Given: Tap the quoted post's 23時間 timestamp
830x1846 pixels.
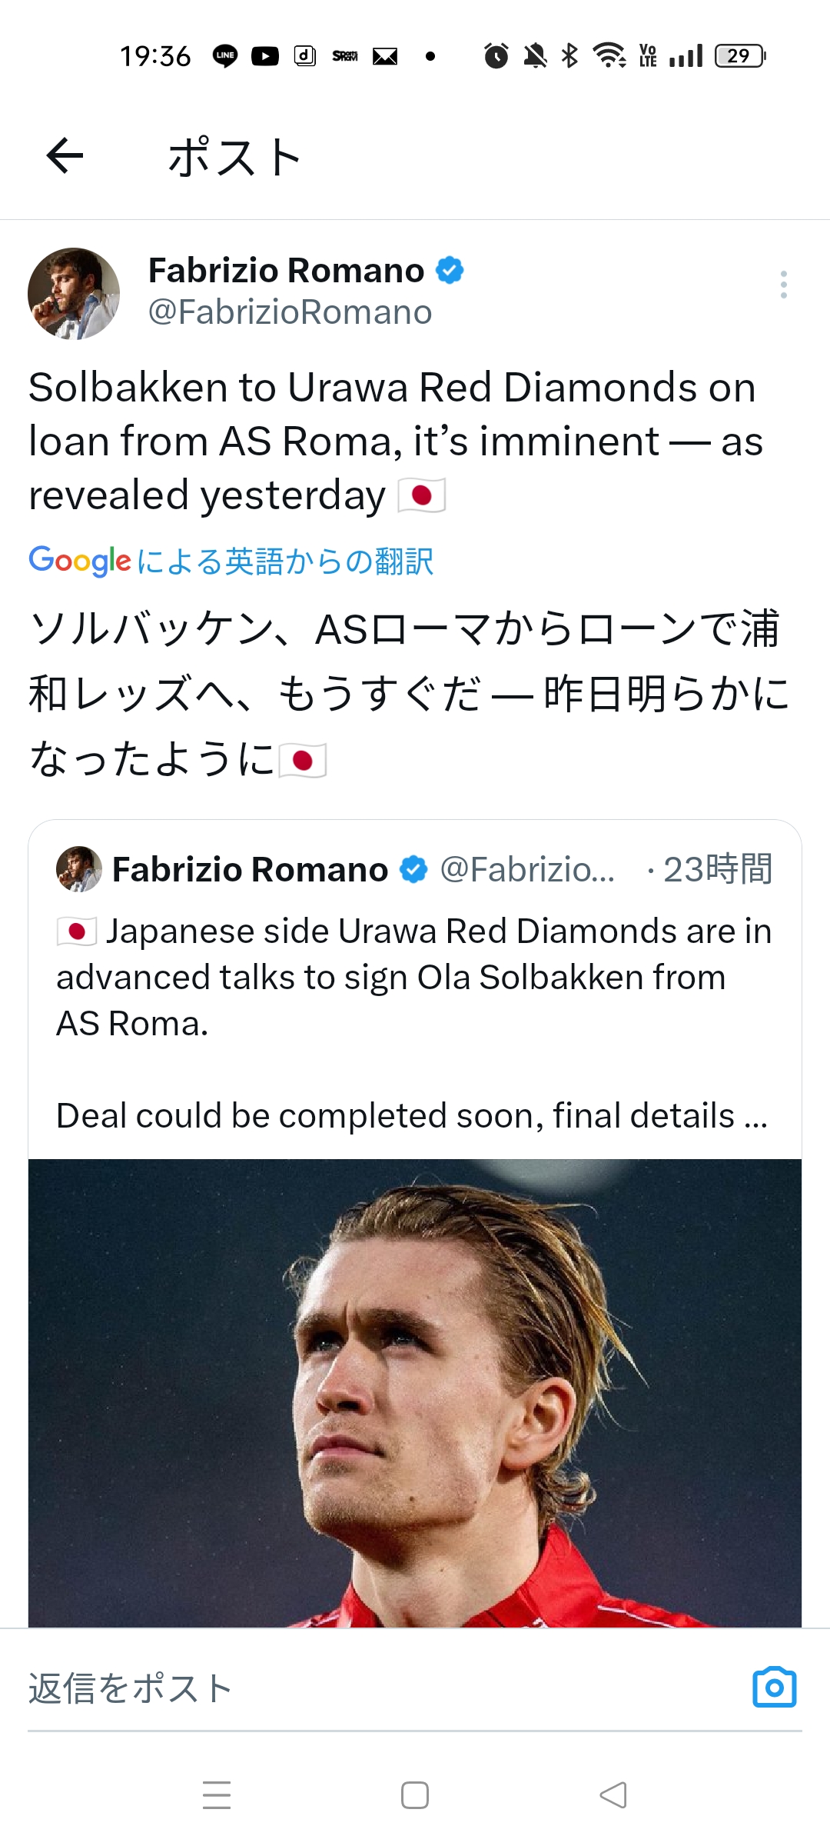Looking at the screenshot, I should (717, 869).
